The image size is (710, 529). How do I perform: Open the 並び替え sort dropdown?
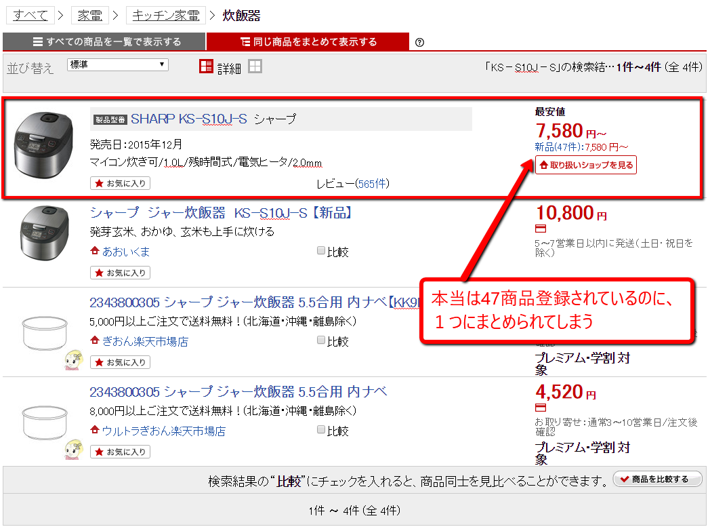point(118,65)
